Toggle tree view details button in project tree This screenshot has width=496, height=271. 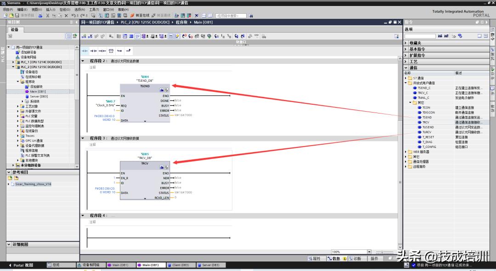68,36
